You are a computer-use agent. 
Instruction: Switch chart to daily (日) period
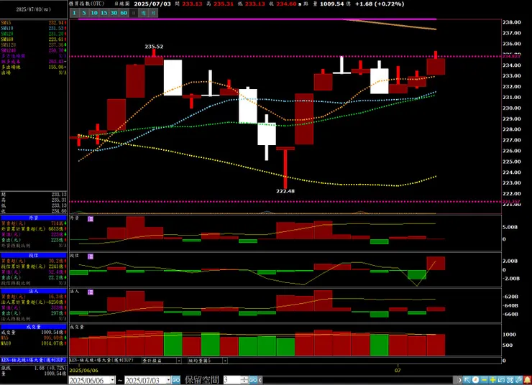tap(134, 13)
